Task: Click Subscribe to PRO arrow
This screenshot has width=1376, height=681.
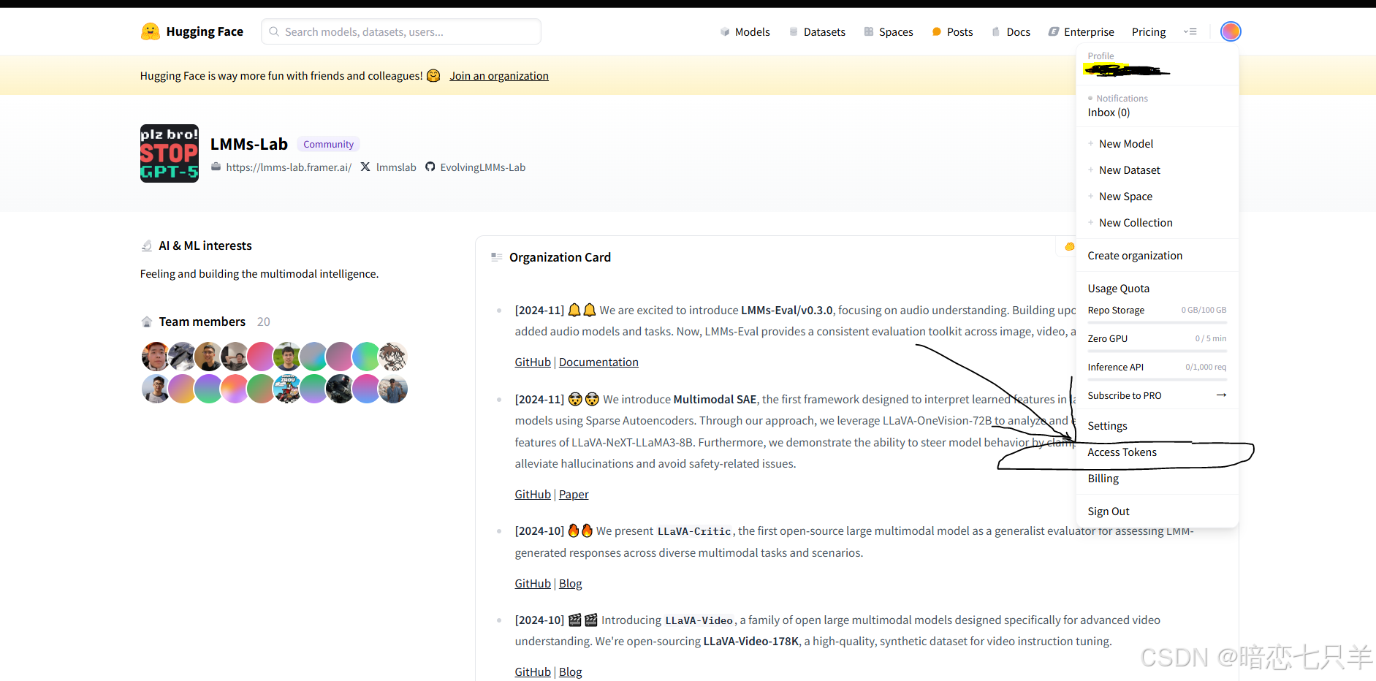Action: coord(1221,395)
